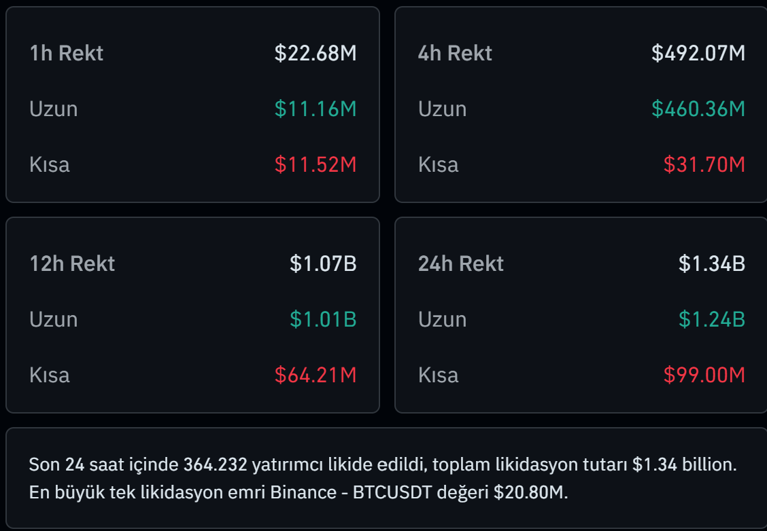Click the 4h short value $31.70M
Screen dimensions: 767x531
point(704,164)
